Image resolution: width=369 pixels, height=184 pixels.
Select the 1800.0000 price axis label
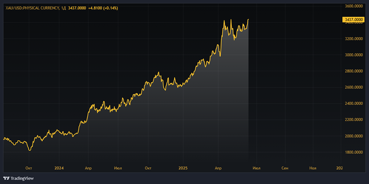[x=354, y=152]
